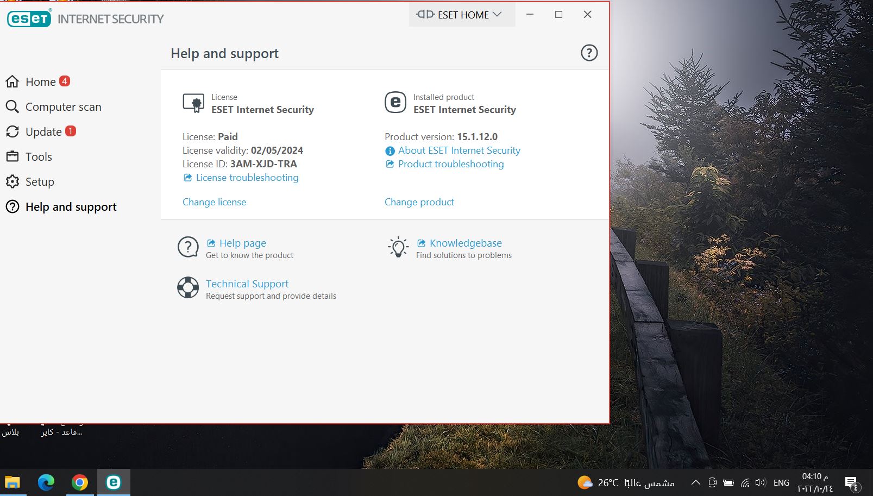
Task: Click license validity date 02/05/2024
Action: pyautogui.click(x=277, y=150)
